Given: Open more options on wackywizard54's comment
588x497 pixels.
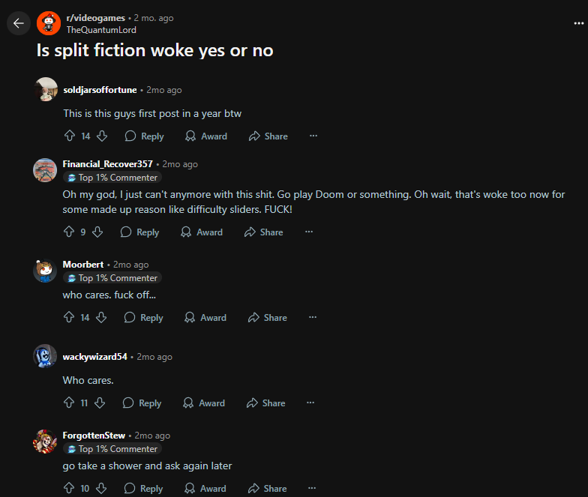Looking at the screenshot, I should click(310, 403).
